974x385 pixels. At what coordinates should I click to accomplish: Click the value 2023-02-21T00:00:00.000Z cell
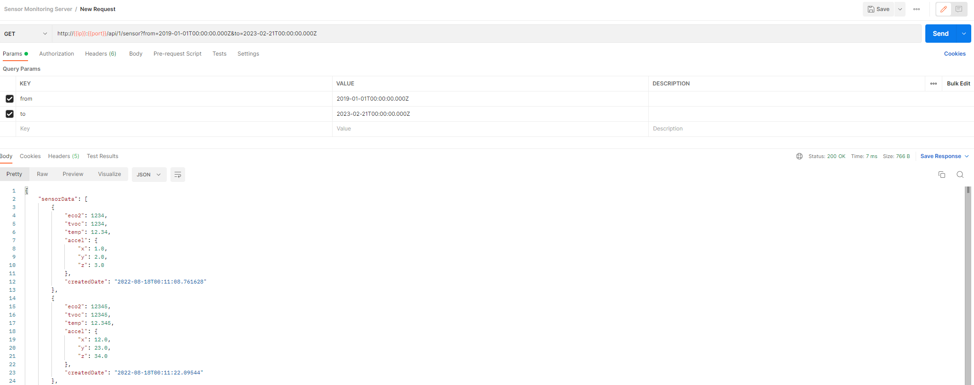[490, 114]
